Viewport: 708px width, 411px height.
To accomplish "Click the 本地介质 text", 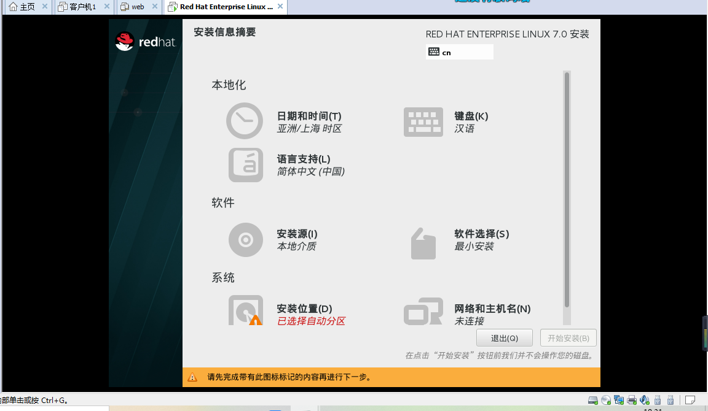I will 297,246.
